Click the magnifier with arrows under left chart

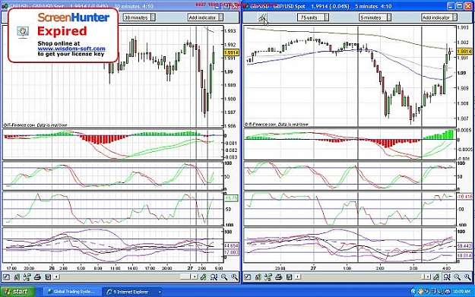(x=214, y=276)
